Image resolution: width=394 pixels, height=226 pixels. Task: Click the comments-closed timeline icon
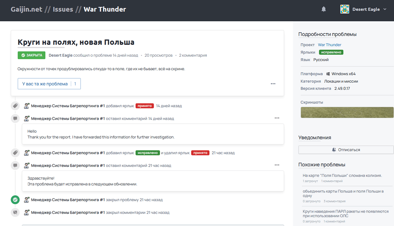pos(15,213)
